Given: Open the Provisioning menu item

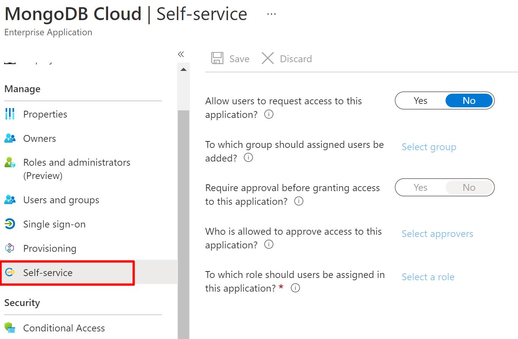Looking at the screenshot, I should 50,248.
